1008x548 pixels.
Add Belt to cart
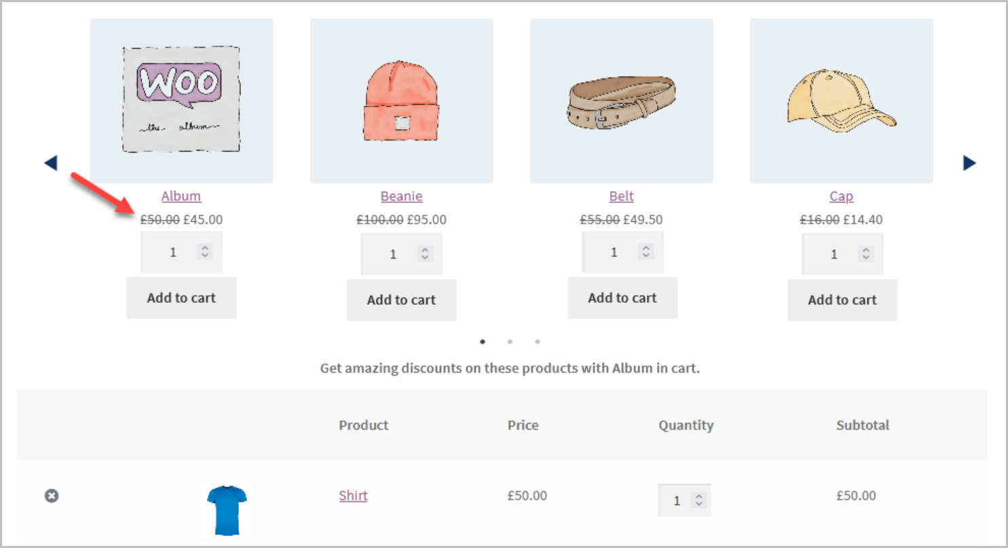(622, 297)
